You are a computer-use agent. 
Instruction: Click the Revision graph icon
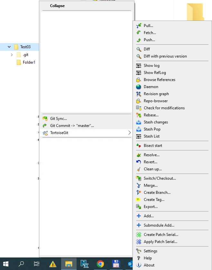pyautogui.click(x=139, y=94)
